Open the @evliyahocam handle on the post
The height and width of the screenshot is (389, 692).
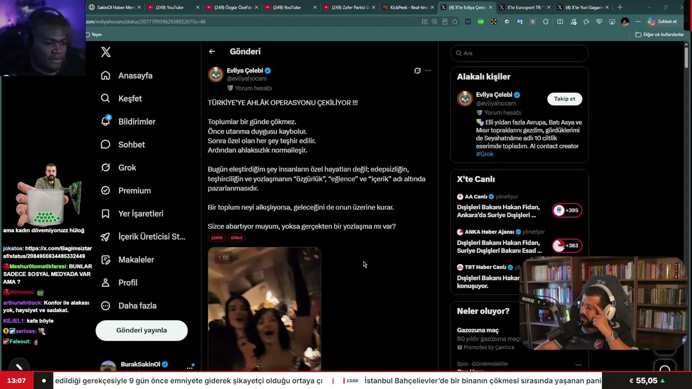pyautogui.click(x=247, y=79)
